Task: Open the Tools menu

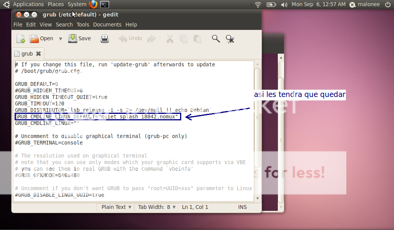Action: (83, 25)
